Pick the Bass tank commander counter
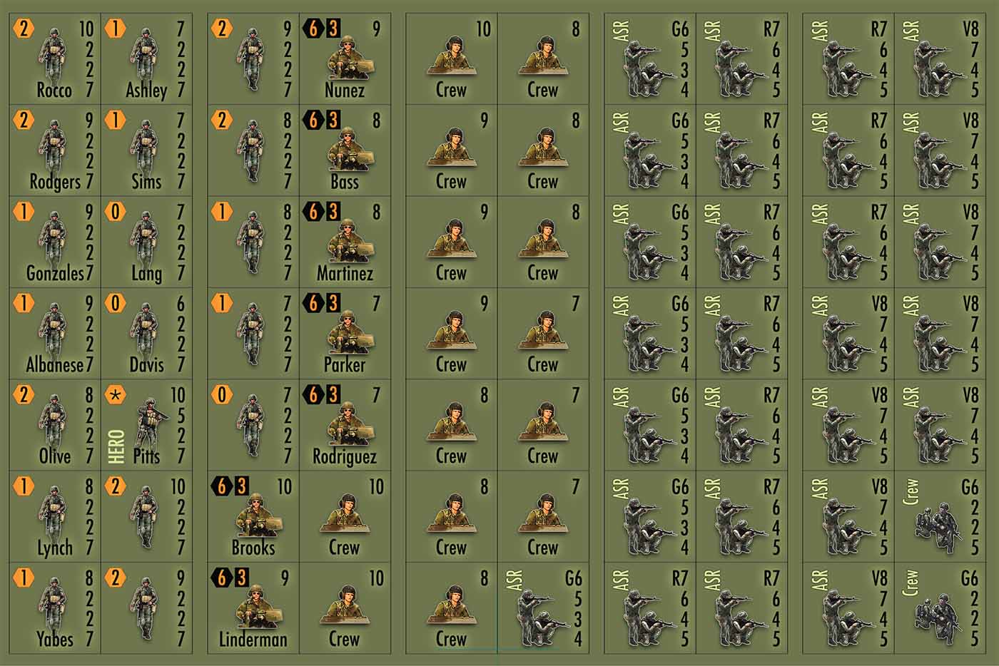The height and width of the screenshot is (666, 999). click(345, 150)
